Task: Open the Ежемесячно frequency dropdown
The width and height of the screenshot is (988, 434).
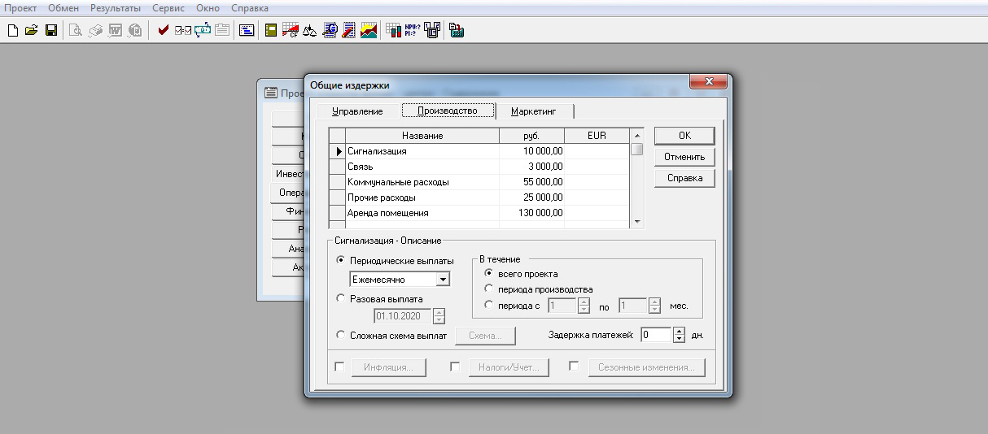Action: tap(443, 280)
